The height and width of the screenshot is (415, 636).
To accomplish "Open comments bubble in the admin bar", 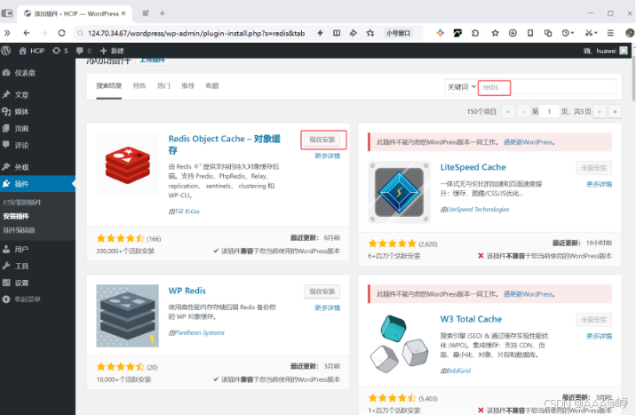I will [83, 51].
